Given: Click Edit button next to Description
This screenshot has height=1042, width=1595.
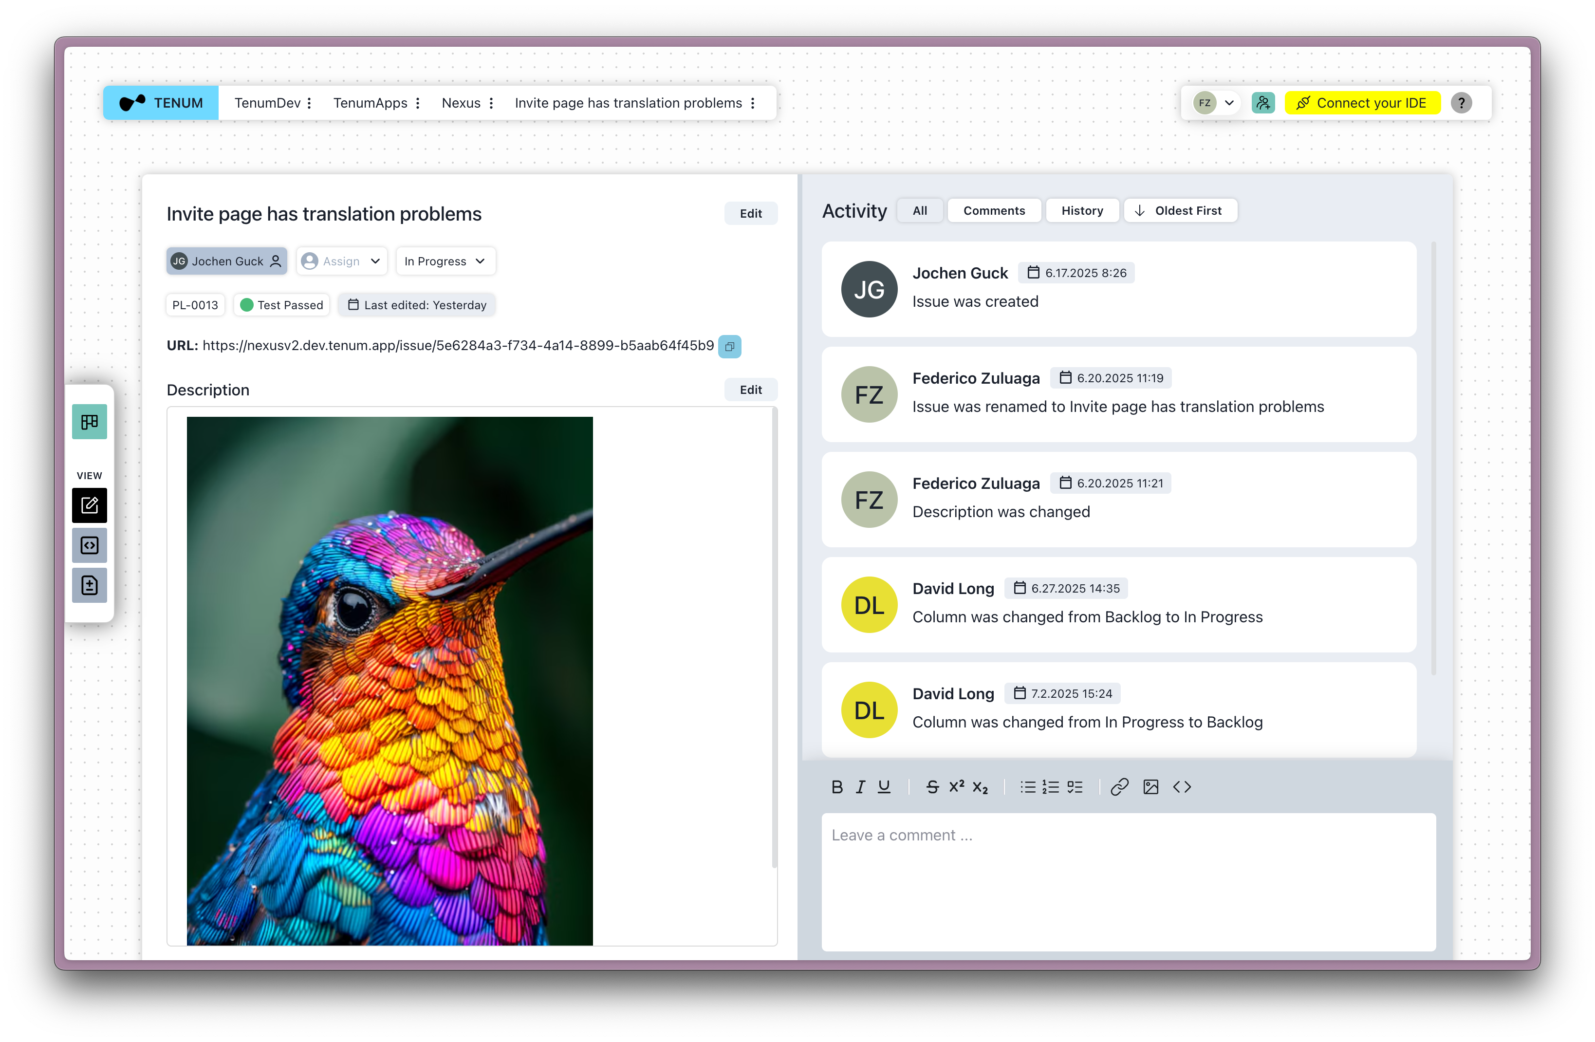Looking at the screenshot, I should pos(750,390).
